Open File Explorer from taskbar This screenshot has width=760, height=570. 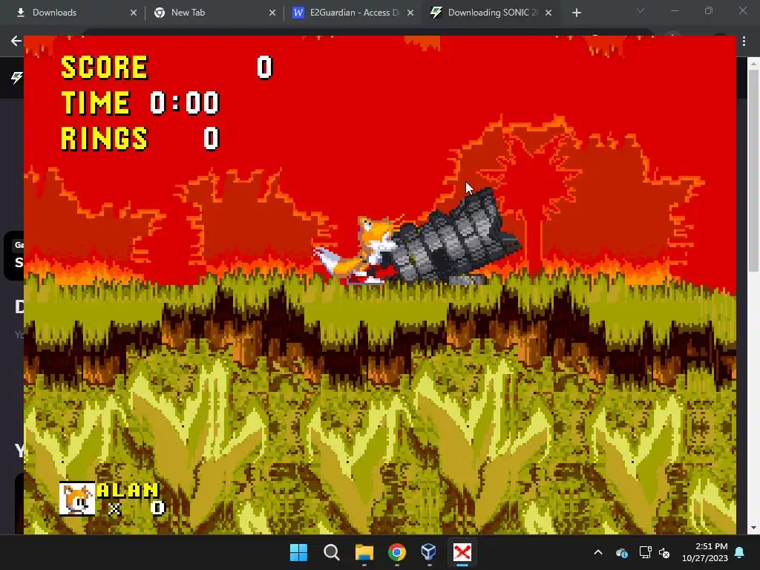click(x=364, y=552)
